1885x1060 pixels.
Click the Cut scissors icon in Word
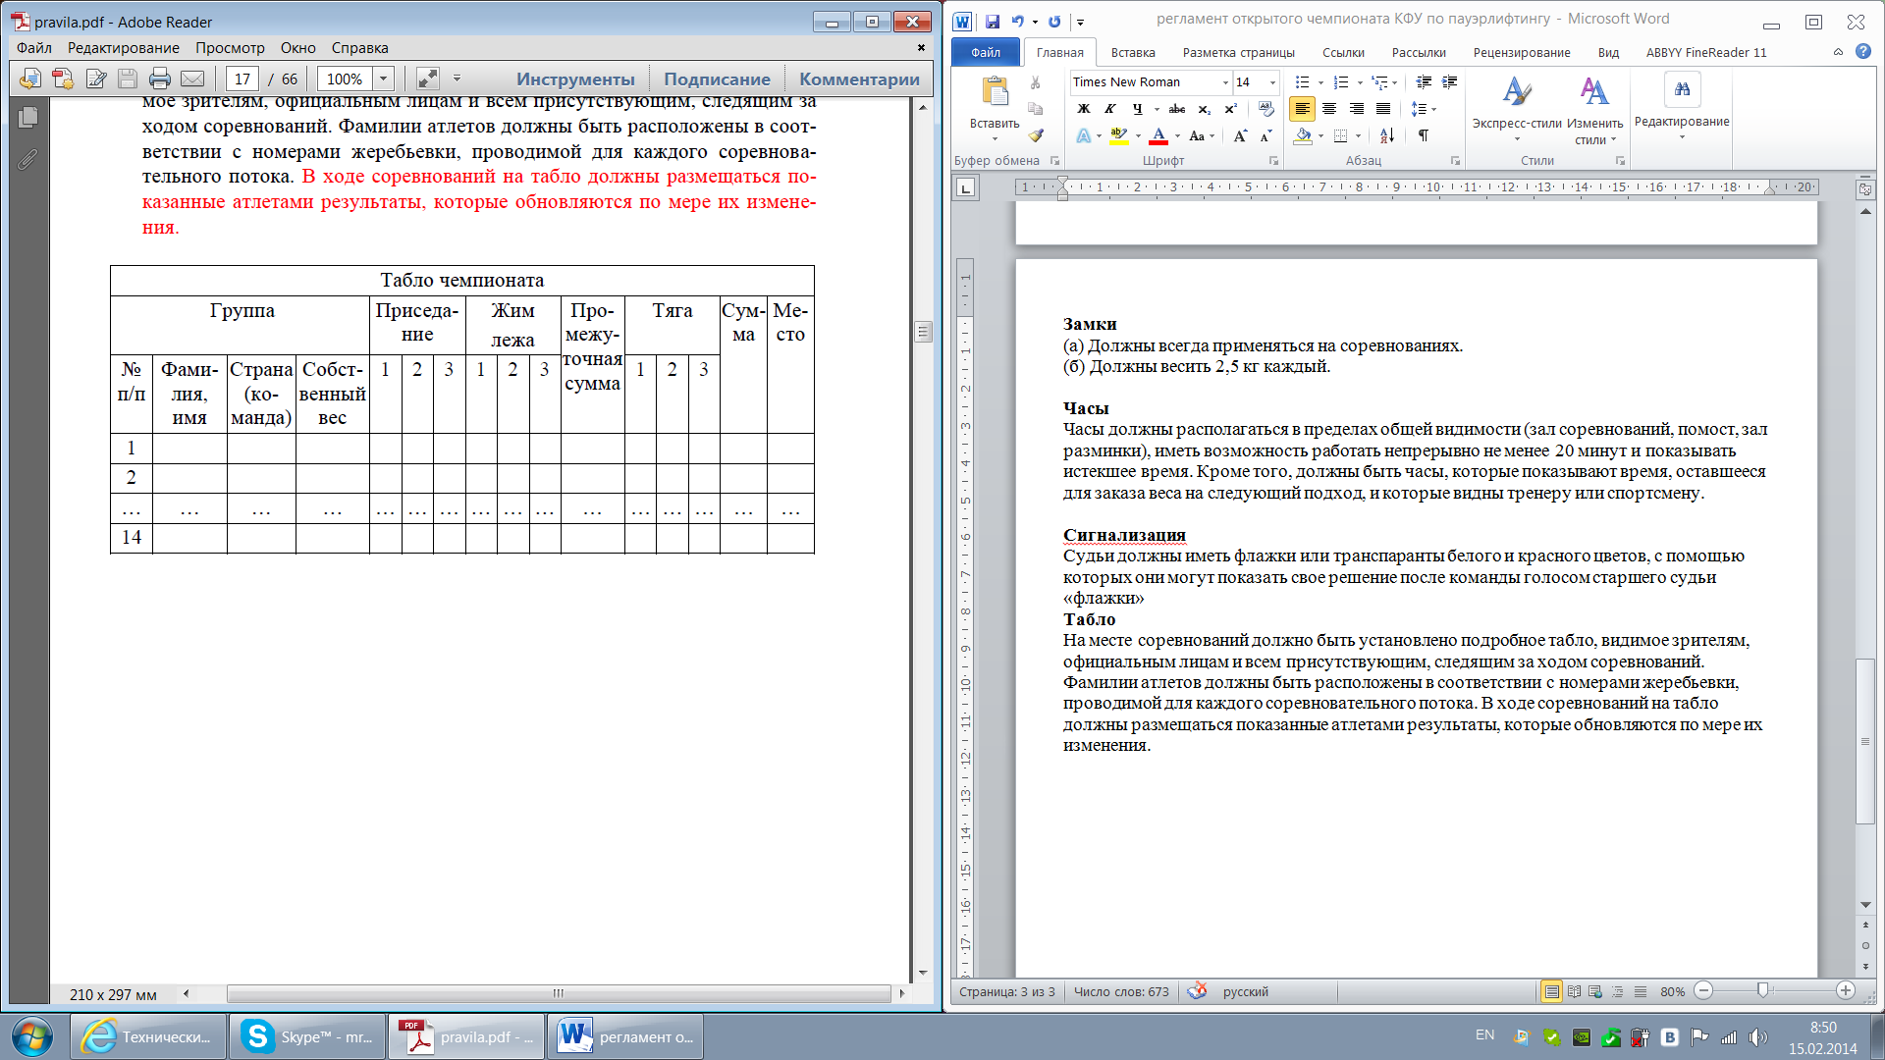pos(1036,82)
